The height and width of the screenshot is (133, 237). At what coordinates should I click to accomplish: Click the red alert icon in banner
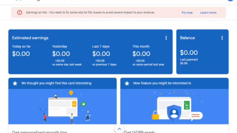tap(20, 12)
